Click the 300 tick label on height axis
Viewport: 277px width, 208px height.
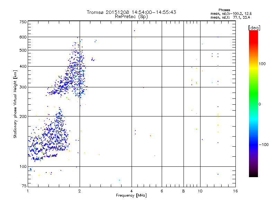point(23,87)
